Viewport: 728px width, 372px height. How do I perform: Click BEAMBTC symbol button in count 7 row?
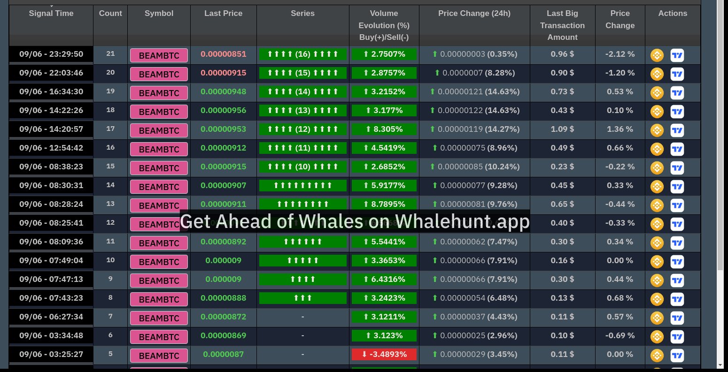[159, 318]
